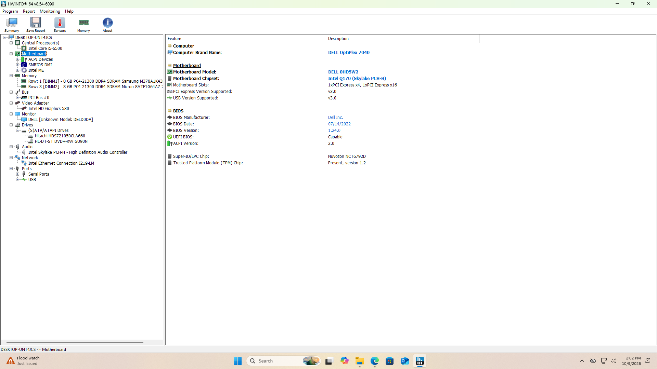Screen dimensions: 657x369
Task: Click the Intel Q170 chipset link
Action: pyautogui.click(x=357, y=79)
